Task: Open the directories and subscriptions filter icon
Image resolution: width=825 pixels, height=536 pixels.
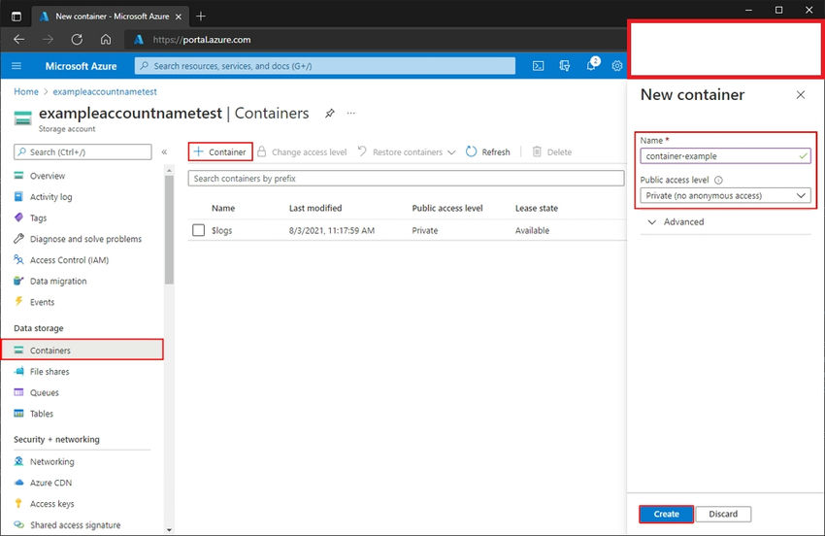Action: 564,66
